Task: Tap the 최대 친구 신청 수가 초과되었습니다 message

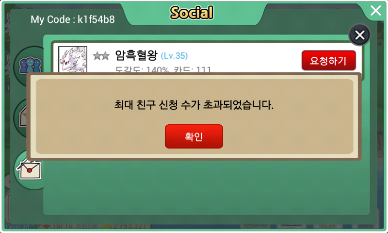Action: pos(194,105)
